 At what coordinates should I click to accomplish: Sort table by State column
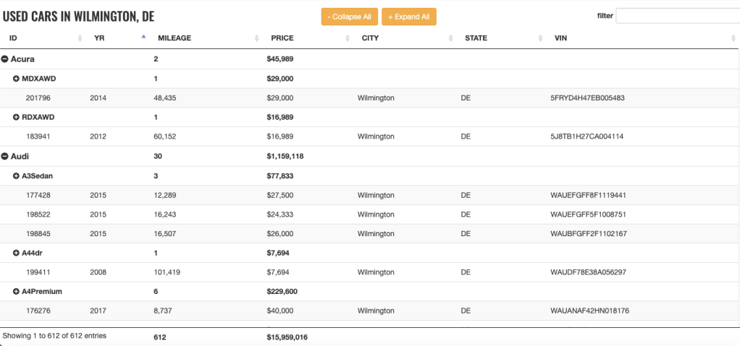click(x=476, y=38)
